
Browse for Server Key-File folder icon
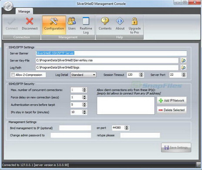pos(183,60)
